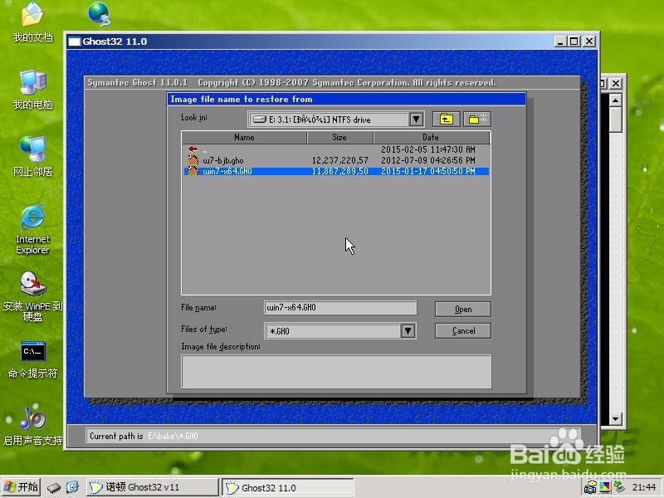
Task: Click the camera tray icon
Action: tap(590, 488)
